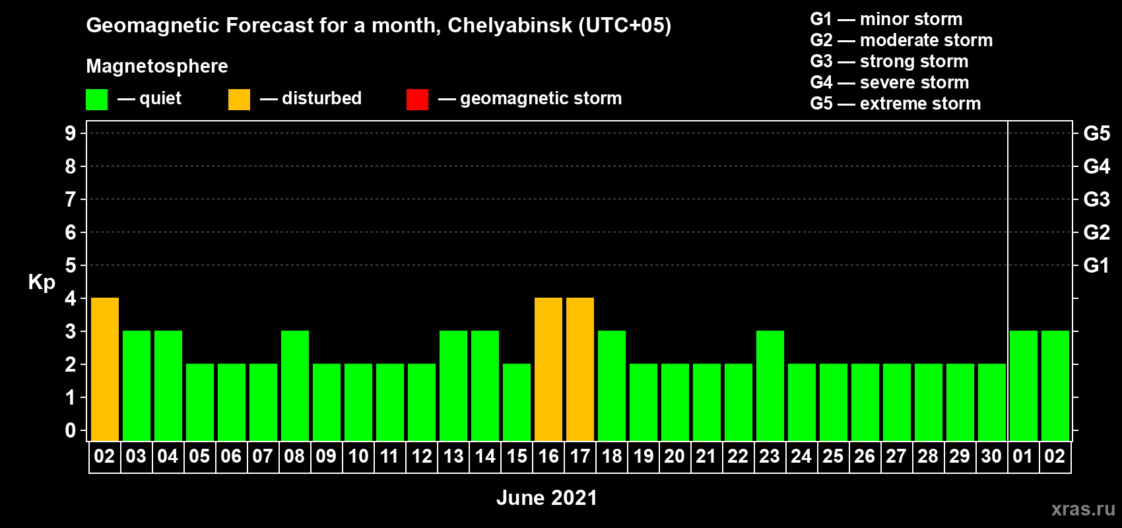Click the green bar above date 08
The image size is (1122, 528).
(295, 385)
